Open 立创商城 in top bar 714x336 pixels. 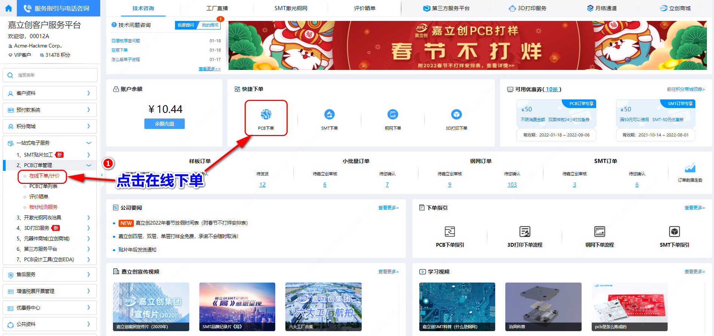[x=675, y=8]
